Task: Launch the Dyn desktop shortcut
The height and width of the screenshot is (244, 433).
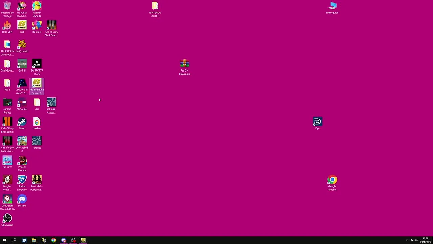Action: click(317, 124)
